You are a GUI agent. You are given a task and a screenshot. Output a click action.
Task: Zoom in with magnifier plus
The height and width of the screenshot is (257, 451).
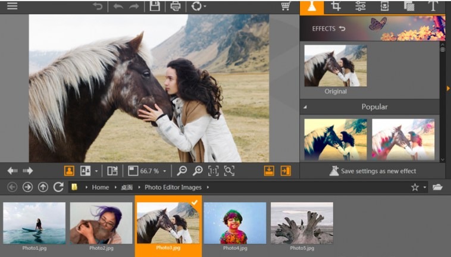(x=198, y=171)
